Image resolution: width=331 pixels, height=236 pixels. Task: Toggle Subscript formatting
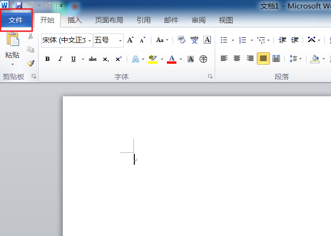pos(106,59)
